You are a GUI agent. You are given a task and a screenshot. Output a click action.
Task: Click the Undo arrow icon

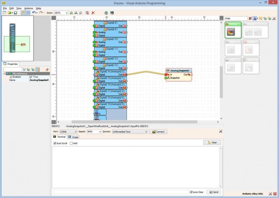point(34,13)
